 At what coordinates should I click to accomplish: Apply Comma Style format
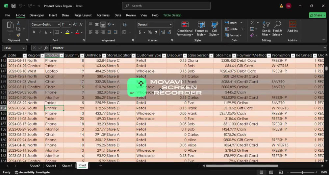point(156,32)
